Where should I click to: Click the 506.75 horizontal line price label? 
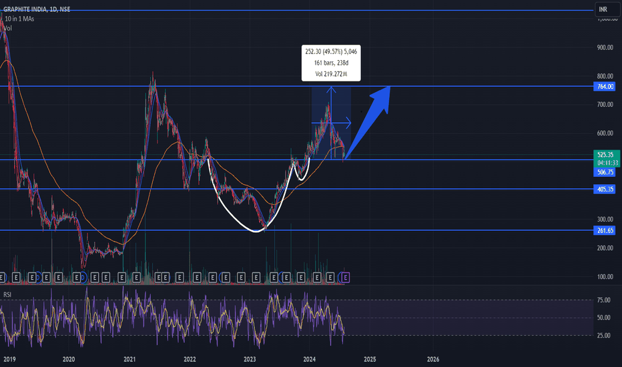605,171
